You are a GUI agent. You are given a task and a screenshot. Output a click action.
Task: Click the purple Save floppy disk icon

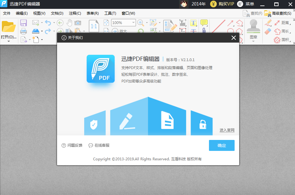[23, 23]
